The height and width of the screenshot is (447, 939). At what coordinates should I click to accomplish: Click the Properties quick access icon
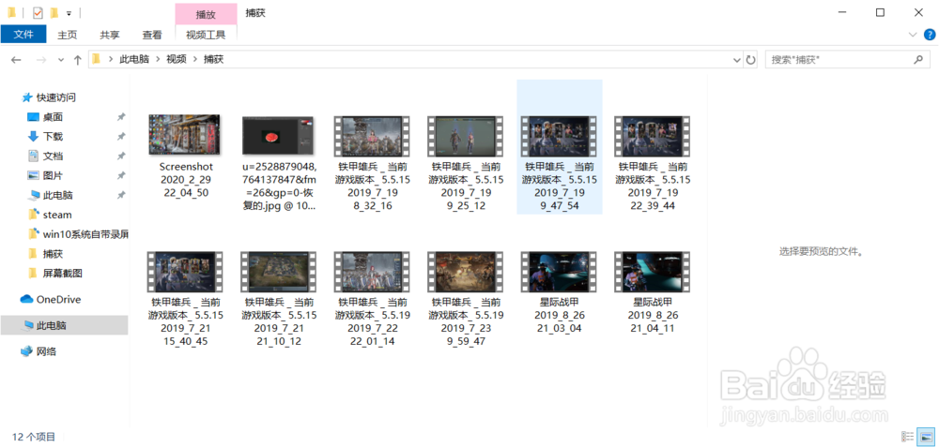tap(38, 12)
